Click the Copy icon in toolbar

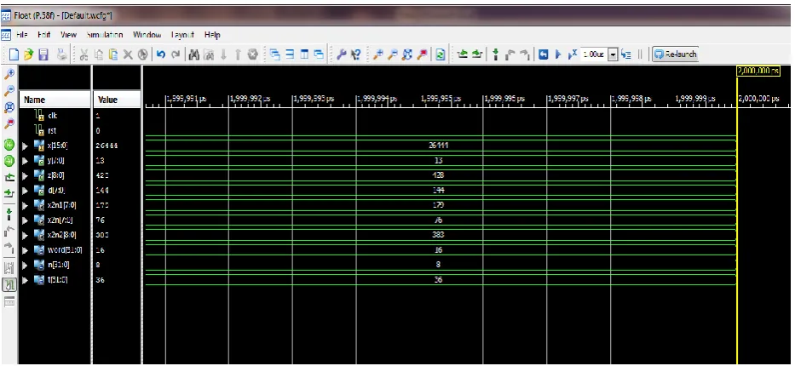point(98,54)
